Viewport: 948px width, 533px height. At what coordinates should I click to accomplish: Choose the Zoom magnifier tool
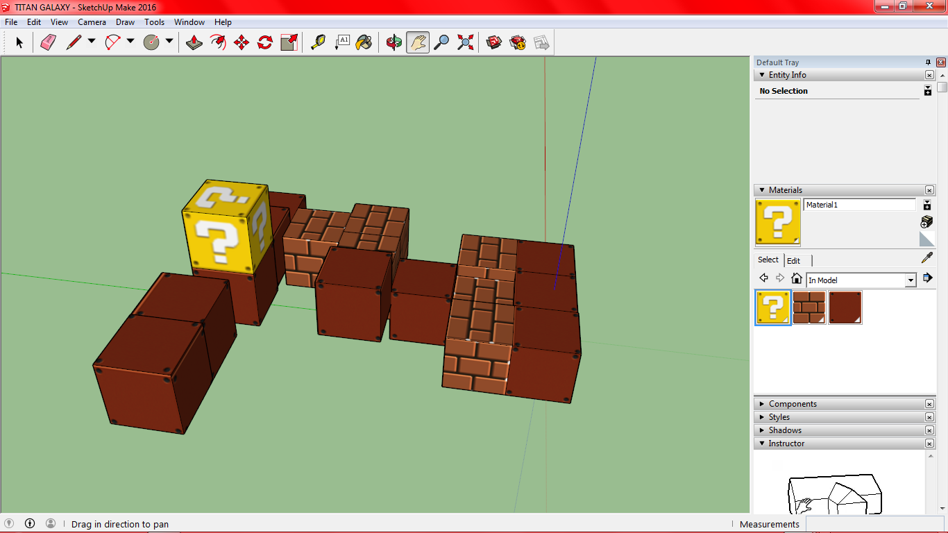441,43
